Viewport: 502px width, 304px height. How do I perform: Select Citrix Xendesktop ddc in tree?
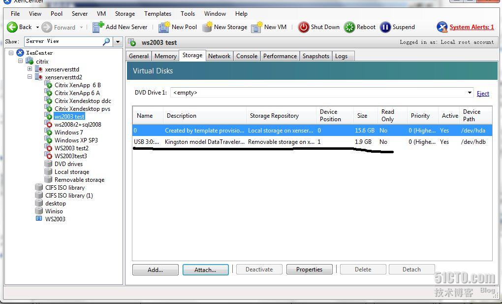(x=83, y=101)
